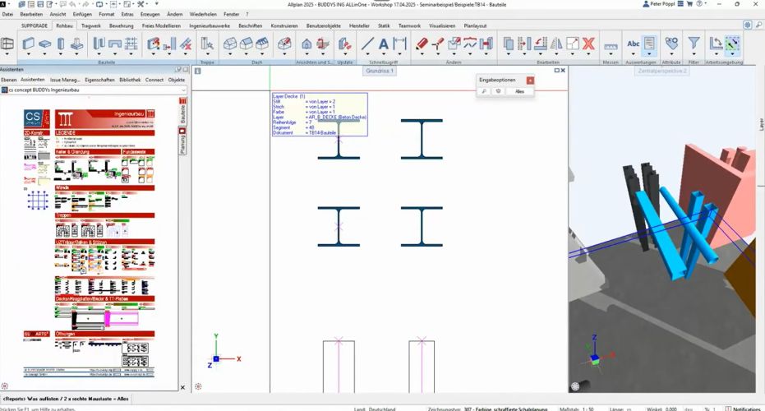Open the Einfügen menu
This screenshot has height=411, width=765.
coord(82,14)
